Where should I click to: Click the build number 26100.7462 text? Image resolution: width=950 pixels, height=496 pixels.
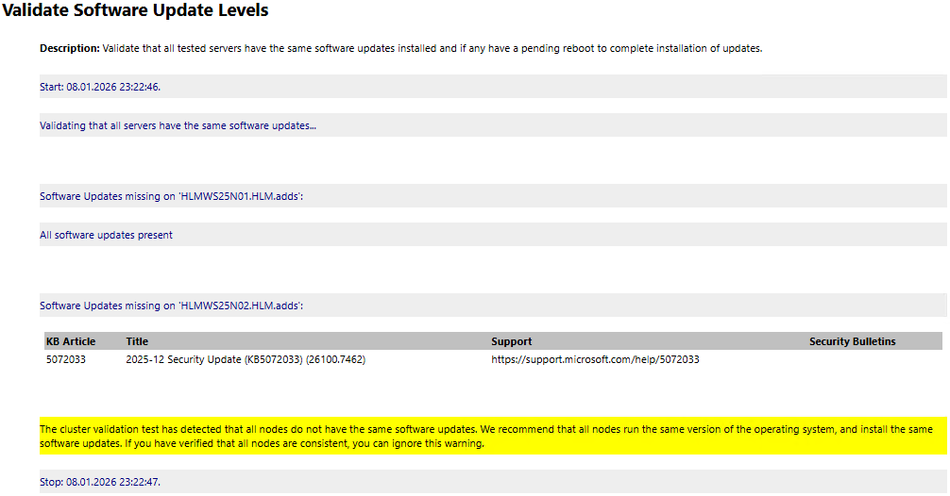pos(337,359)
